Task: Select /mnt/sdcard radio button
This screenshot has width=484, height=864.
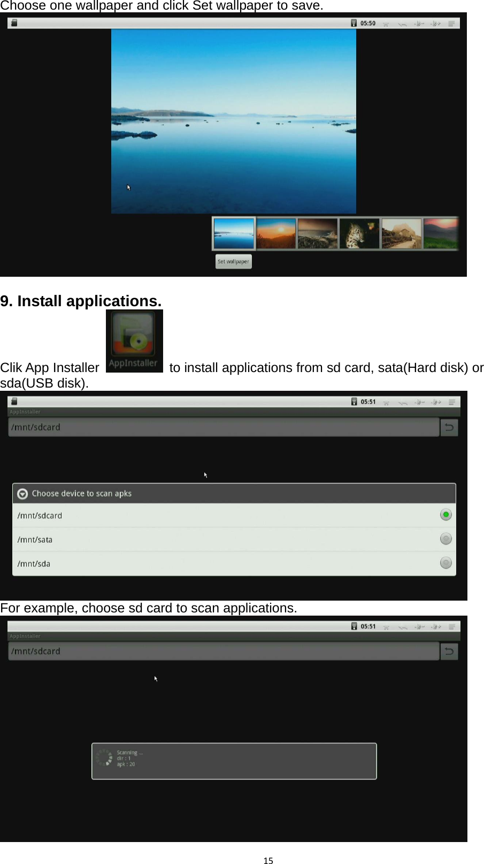Action: coord(446,515)
